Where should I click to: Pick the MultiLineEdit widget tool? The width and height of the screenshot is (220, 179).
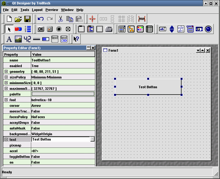(181, 29)
